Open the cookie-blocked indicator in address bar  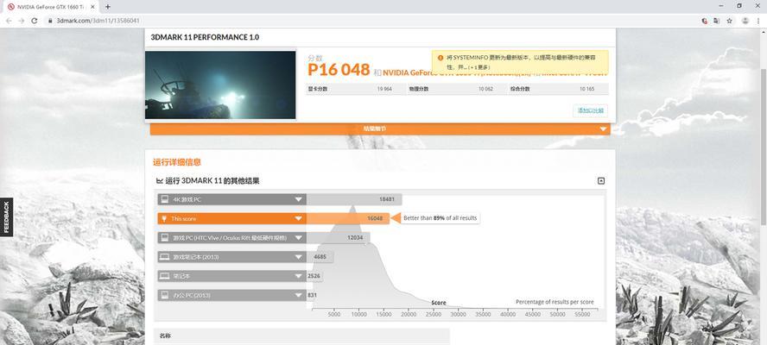coord(705,21)
